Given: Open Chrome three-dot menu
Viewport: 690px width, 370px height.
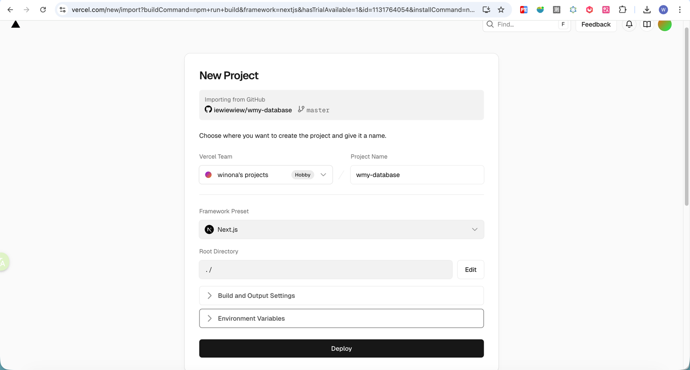Looking at the screenshot, I should click(x=680, y=10).
